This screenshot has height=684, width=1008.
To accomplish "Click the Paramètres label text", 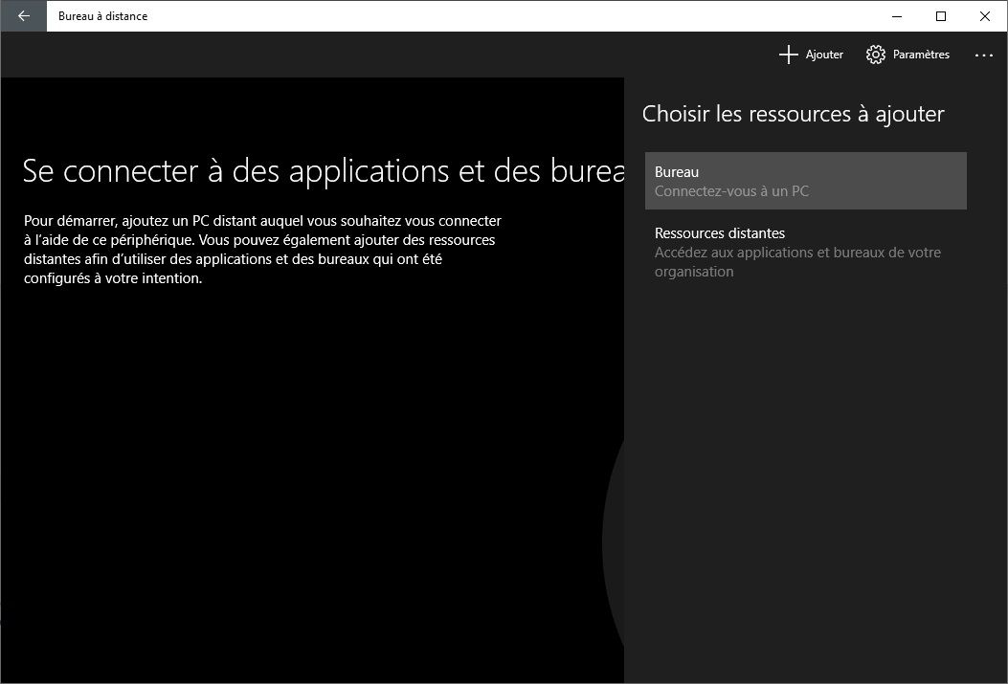I will pyautogui.click(x=921, y=55).
